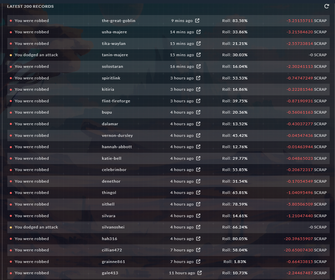Click the Roll: 1.83% value
335x280 pixels.
click(x=235, y=261)
